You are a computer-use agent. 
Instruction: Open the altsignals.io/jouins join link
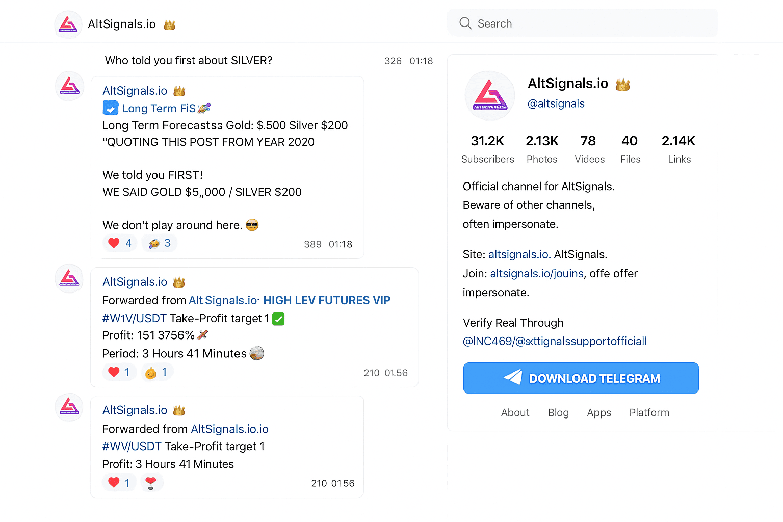(x=536, y=274)
